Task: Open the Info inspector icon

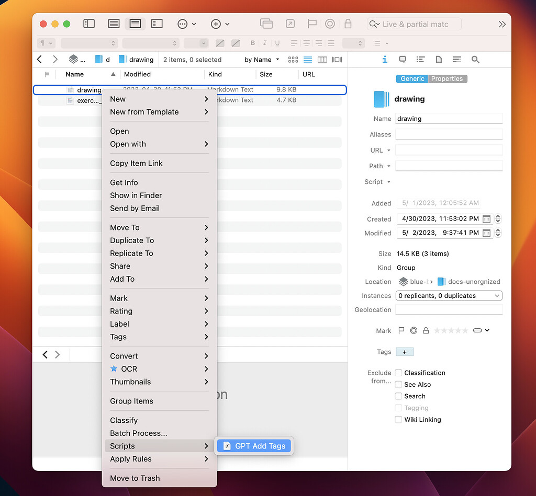Action: tap(385, 59)
